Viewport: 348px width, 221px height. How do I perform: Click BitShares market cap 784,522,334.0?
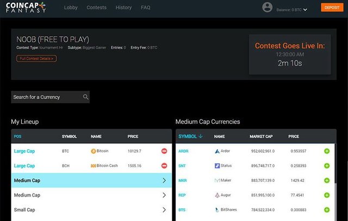point(263,210)
